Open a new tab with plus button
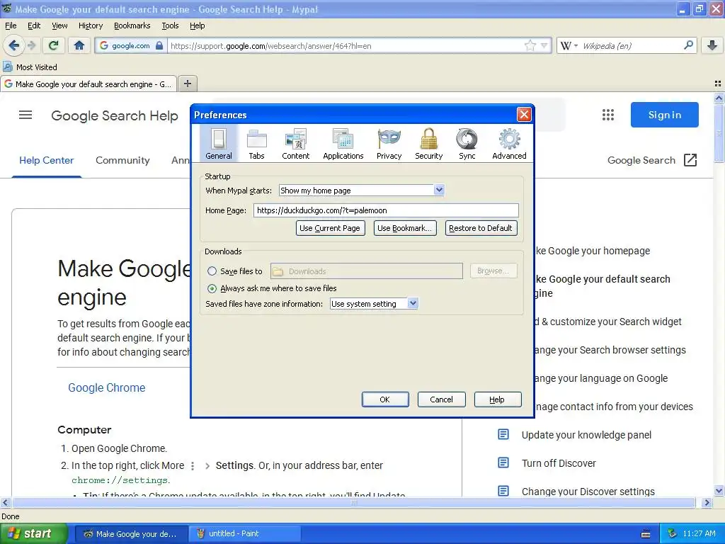This screenshot has height=544, width=725. coord(187,84)
